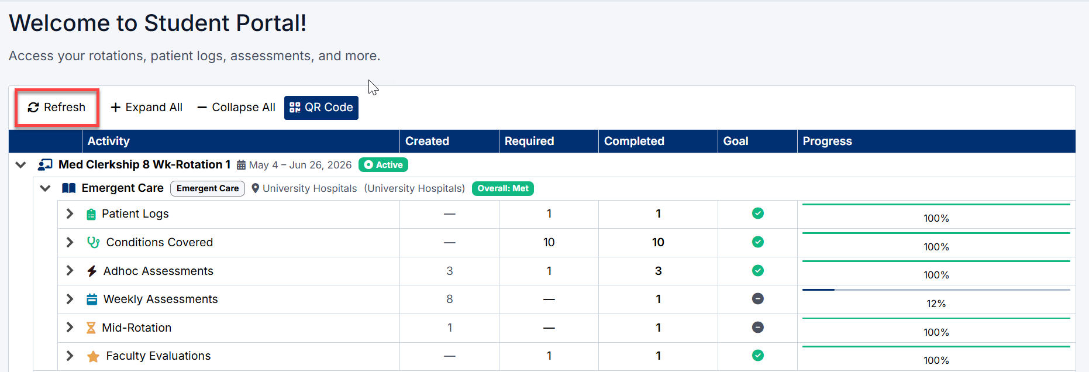Click the Adhoc Assessments created value 3
The image size is (1089, 372).
450,271
